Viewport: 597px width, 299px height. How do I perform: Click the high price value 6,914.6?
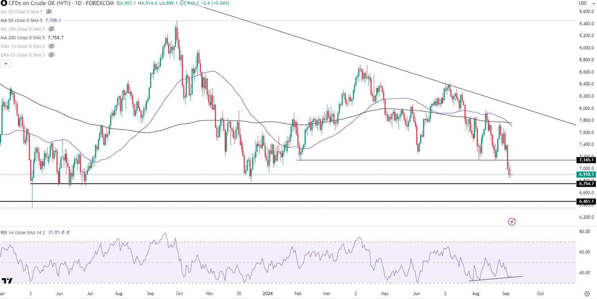click(149, 3)
